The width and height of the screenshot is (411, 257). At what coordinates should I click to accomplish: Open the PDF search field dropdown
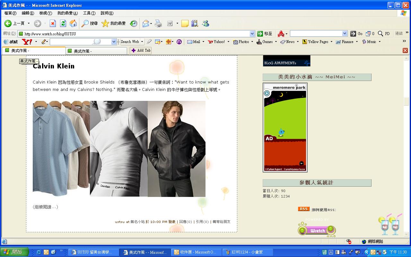345,33
